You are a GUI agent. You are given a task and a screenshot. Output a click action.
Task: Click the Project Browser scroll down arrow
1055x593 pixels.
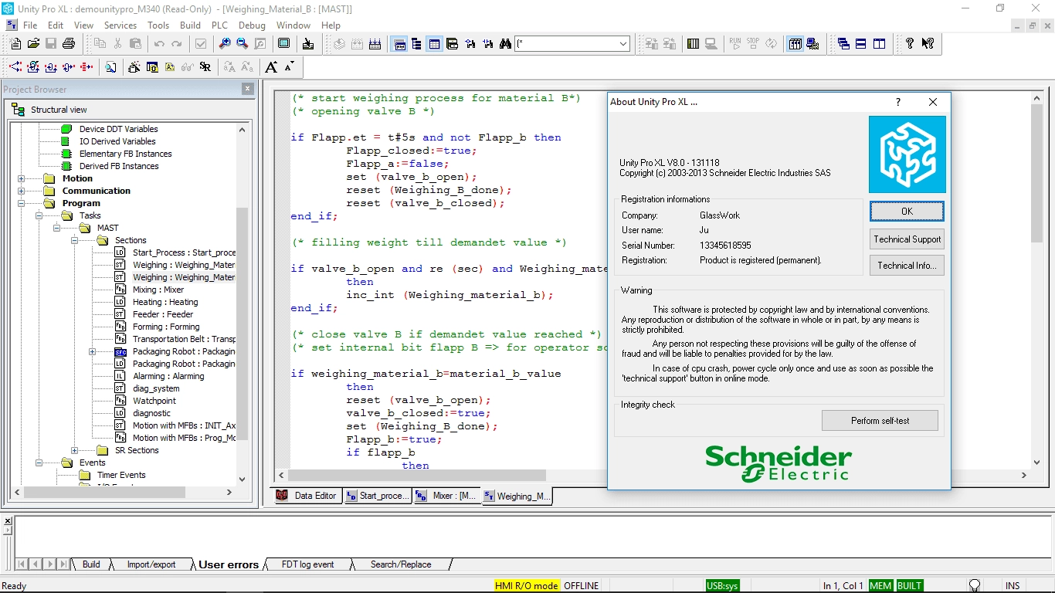[x=243, y=479]
